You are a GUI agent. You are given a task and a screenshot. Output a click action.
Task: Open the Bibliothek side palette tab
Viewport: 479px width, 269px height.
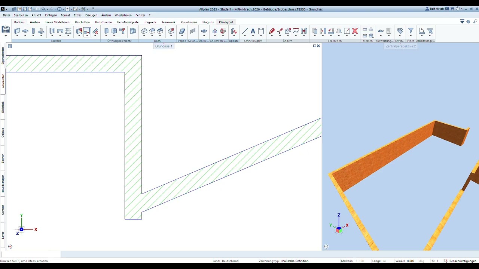(3, 107)
